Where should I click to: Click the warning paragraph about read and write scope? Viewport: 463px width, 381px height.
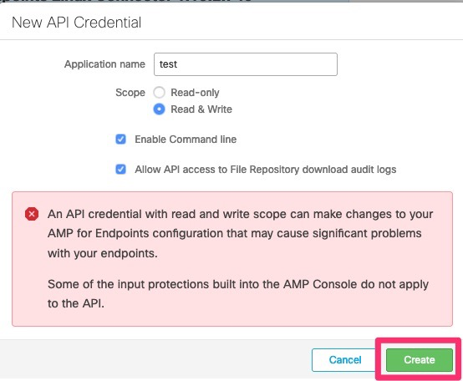[241, 233]
